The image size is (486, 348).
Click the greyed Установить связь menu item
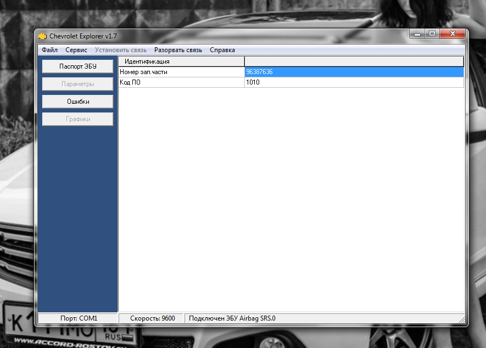tap(121, 50)
